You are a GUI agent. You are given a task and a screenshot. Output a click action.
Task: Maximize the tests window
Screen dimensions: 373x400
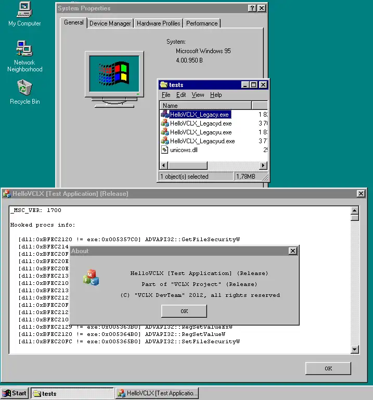tap(253, 85)
